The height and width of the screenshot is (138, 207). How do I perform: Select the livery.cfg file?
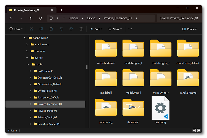click(160, 110)
